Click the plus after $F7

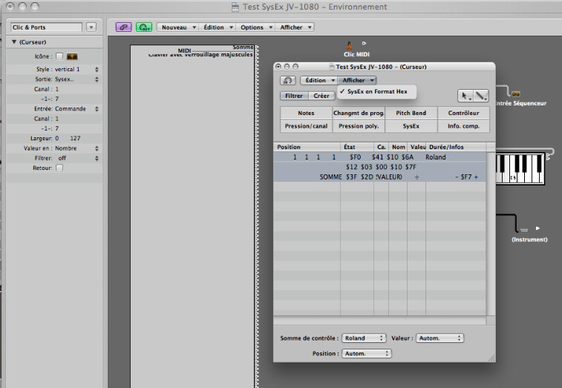point(476,177)
